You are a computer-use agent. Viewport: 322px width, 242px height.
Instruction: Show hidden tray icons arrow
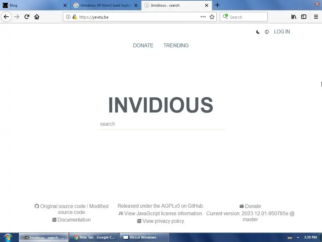(298, 237)
